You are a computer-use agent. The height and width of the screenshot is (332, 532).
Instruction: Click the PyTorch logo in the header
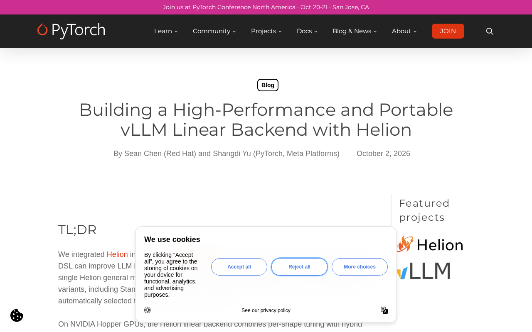71,31
